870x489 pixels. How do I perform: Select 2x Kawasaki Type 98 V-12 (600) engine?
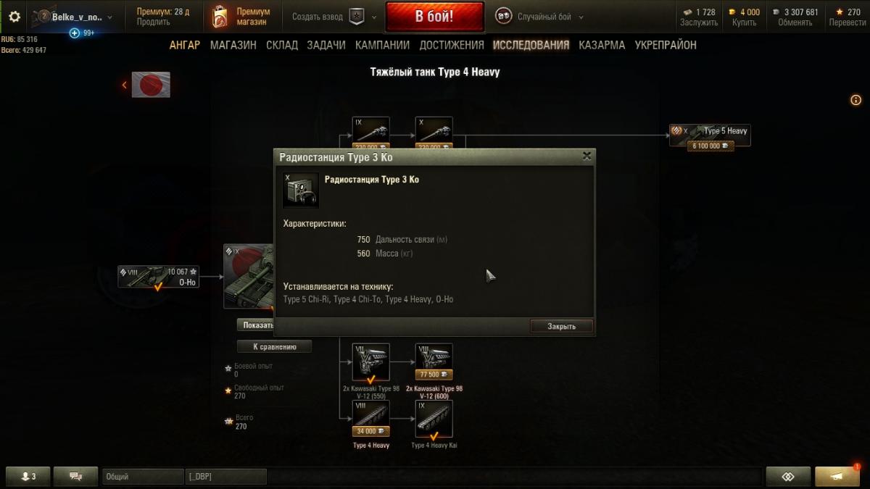(434, 361)
